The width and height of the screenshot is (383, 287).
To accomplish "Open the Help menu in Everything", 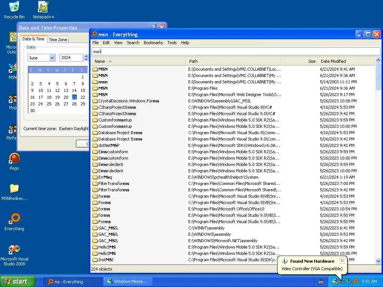I will [185, 43].
